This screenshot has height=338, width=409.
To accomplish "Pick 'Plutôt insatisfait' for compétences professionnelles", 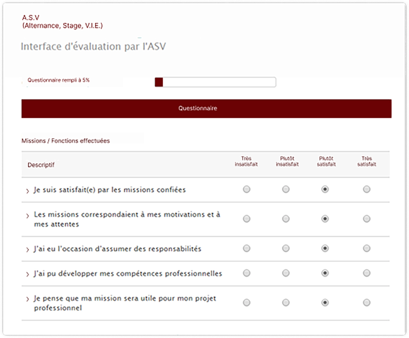I will (286, 273).
